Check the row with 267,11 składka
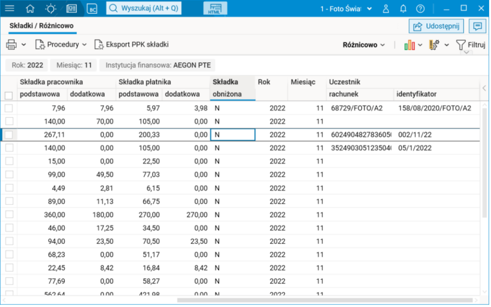Screen dimensions: 491x307 click(9, 135)
